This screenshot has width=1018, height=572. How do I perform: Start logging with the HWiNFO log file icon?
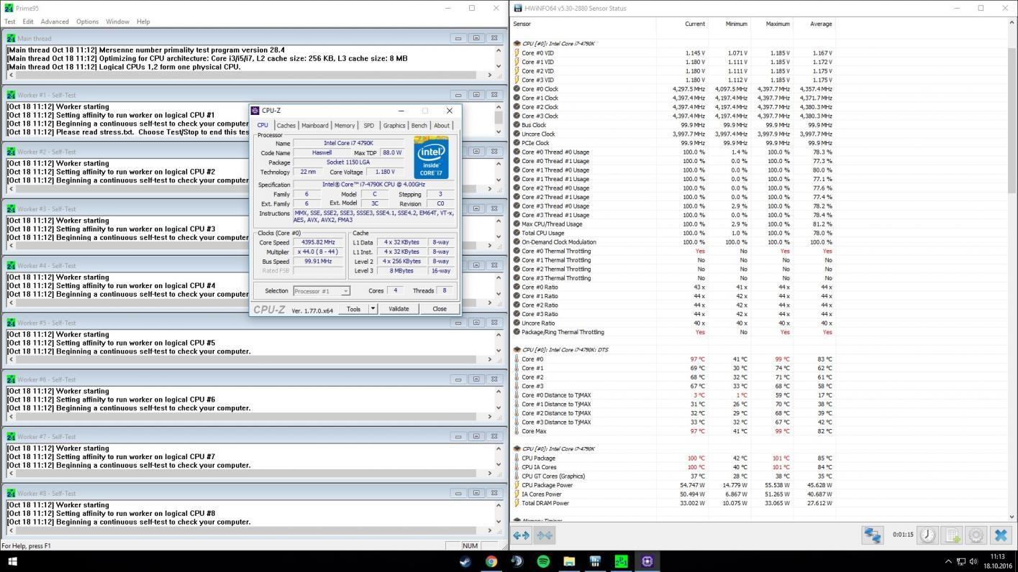coord(952,535)
